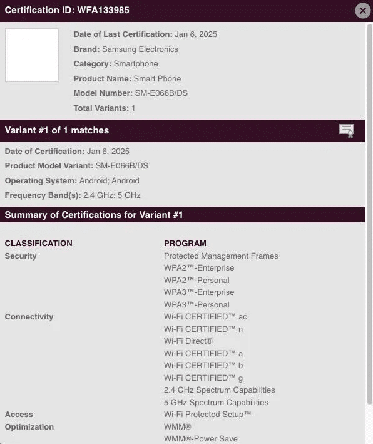Click the Product Model Variant value
The width and height of the screenshot is (373, 444).
tap(122, 166)
